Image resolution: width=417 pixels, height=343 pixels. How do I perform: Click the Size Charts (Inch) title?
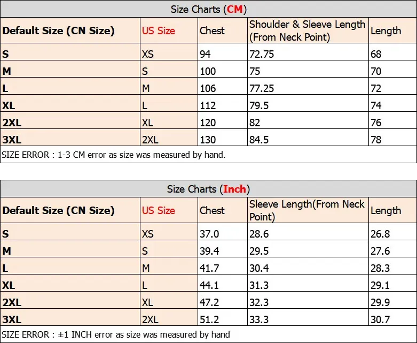[208, 189]
